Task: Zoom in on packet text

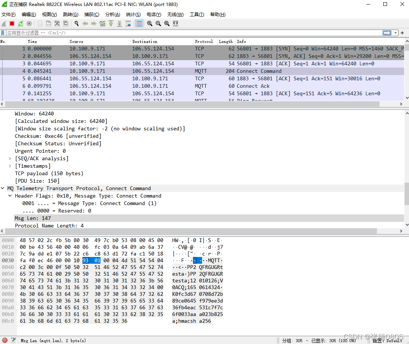Action: [x=150, y=24]
